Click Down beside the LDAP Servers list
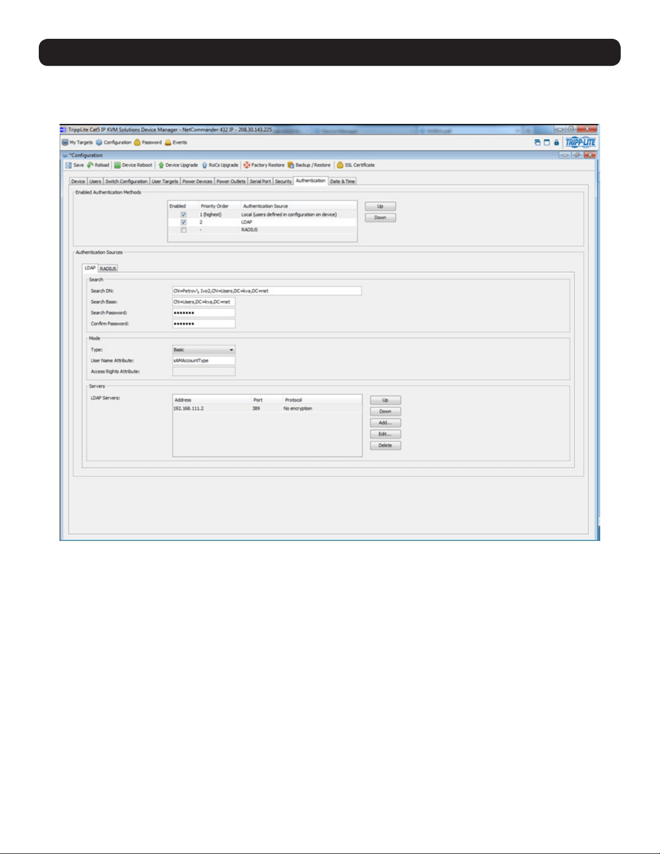The height and width of the screenshot is (854, 660). [385, 412]
